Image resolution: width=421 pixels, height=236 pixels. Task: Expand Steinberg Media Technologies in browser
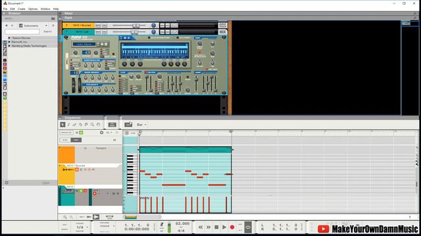point(9,46)
